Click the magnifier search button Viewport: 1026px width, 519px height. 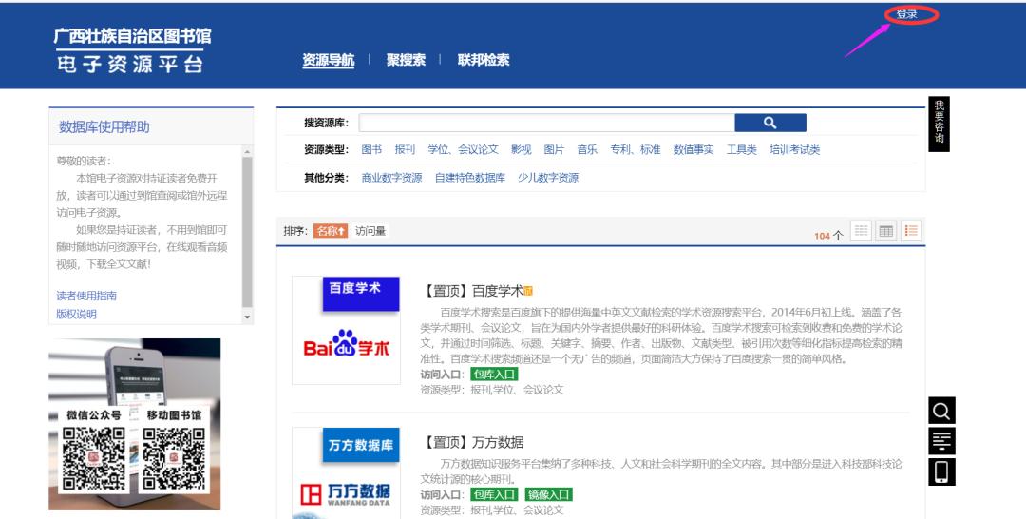click(x=770, y=123)
